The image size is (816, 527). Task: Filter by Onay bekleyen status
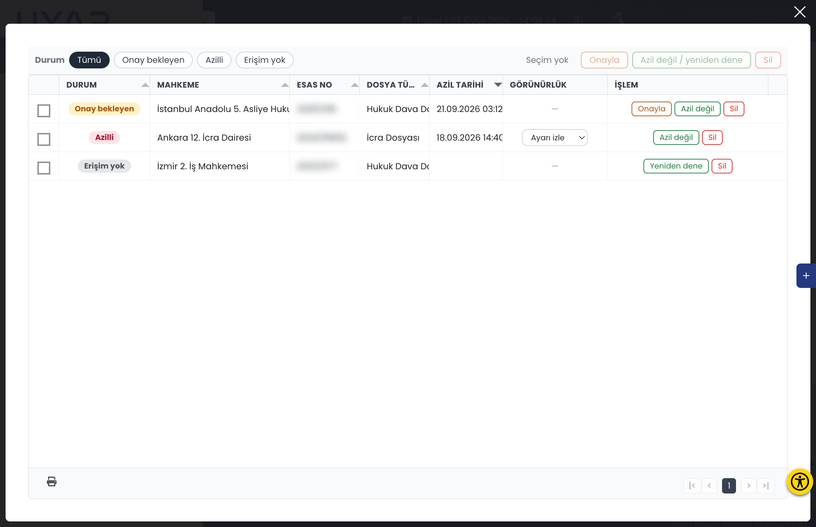coord(153,60)
